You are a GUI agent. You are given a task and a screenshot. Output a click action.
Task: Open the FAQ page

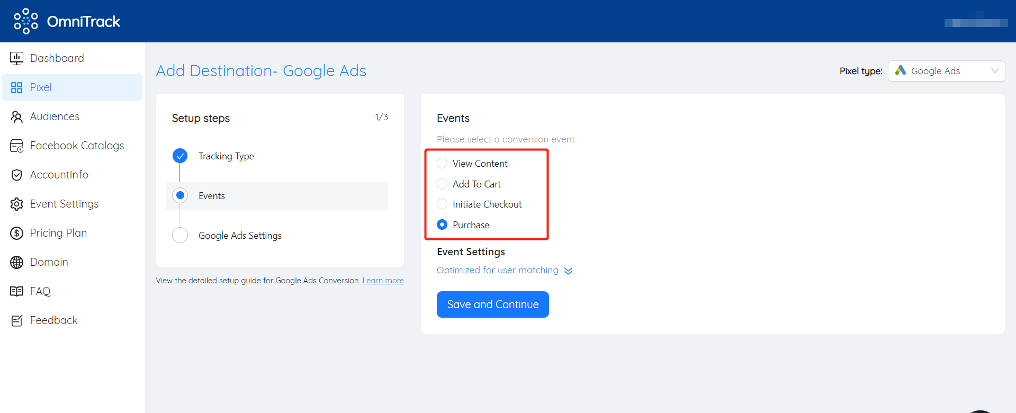[x=73, y=291]
